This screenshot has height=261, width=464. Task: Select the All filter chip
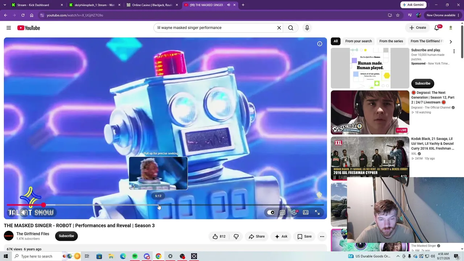[336, 41]
